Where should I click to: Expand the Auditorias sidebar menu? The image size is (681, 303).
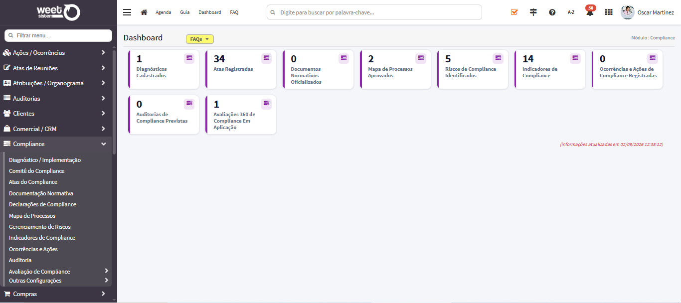pos(56,99)
